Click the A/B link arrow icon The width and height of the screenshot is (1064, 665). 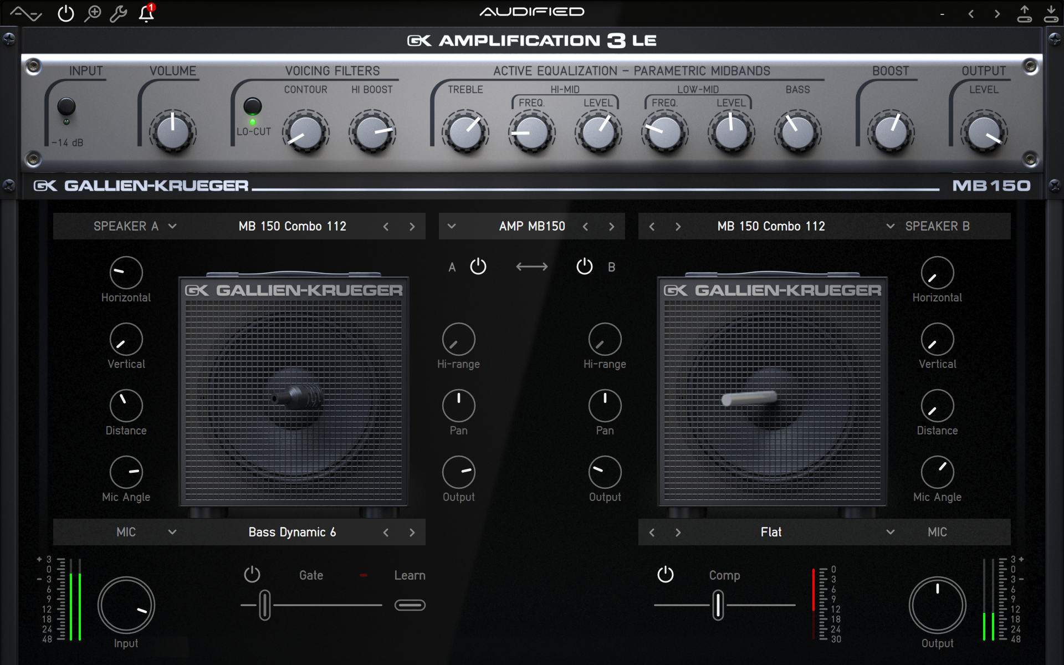(x=531, y=267)
